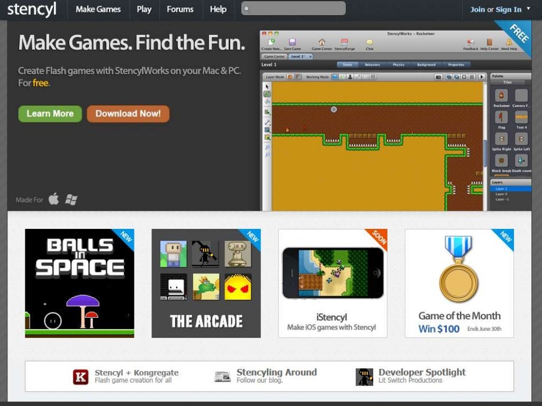Select the Background tab
Viewport: 542px width, 406px height.
click(426, 64)
